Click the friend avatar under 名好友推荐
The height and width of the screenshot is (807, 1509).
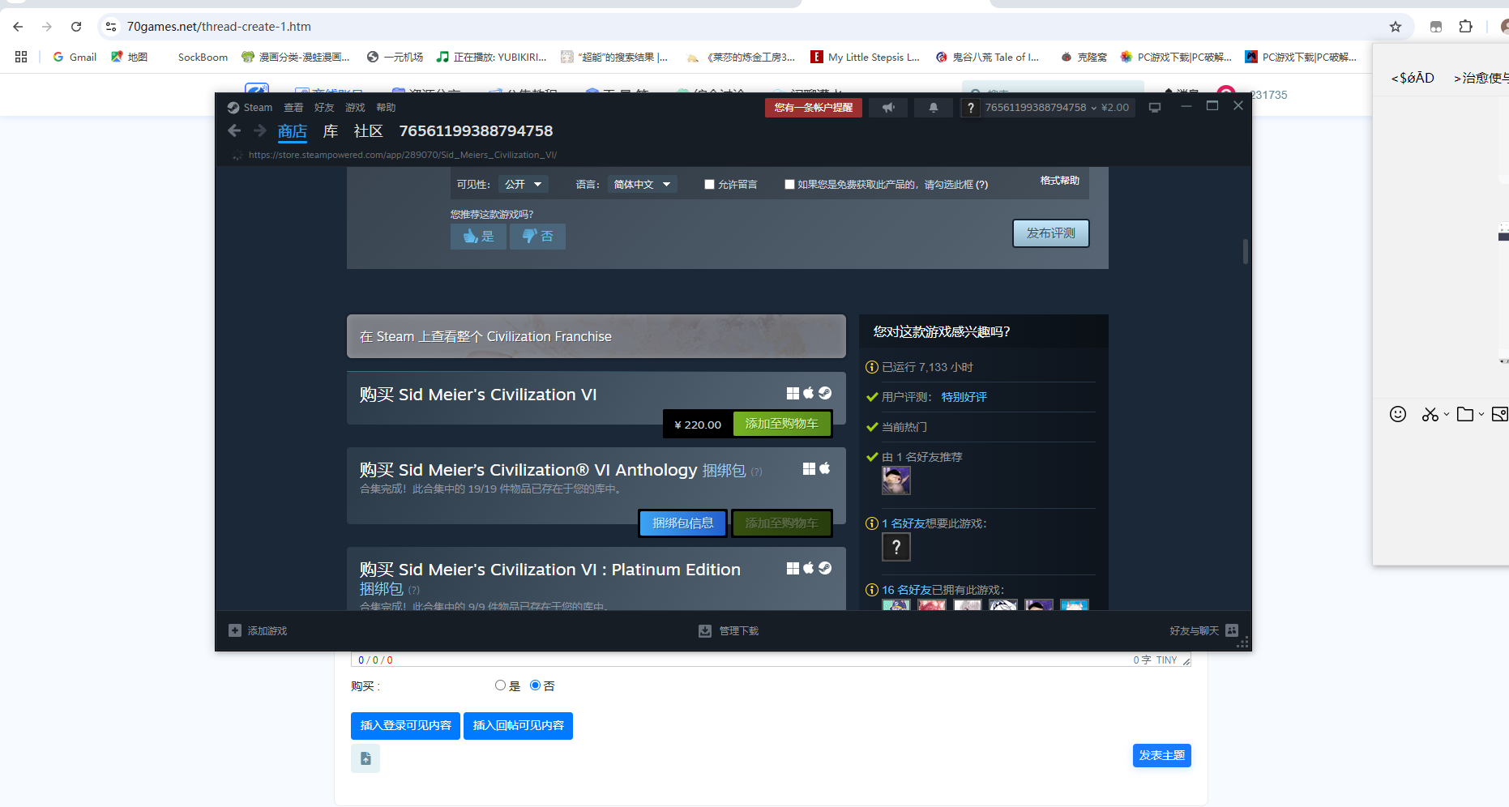(x=896, y=480)
